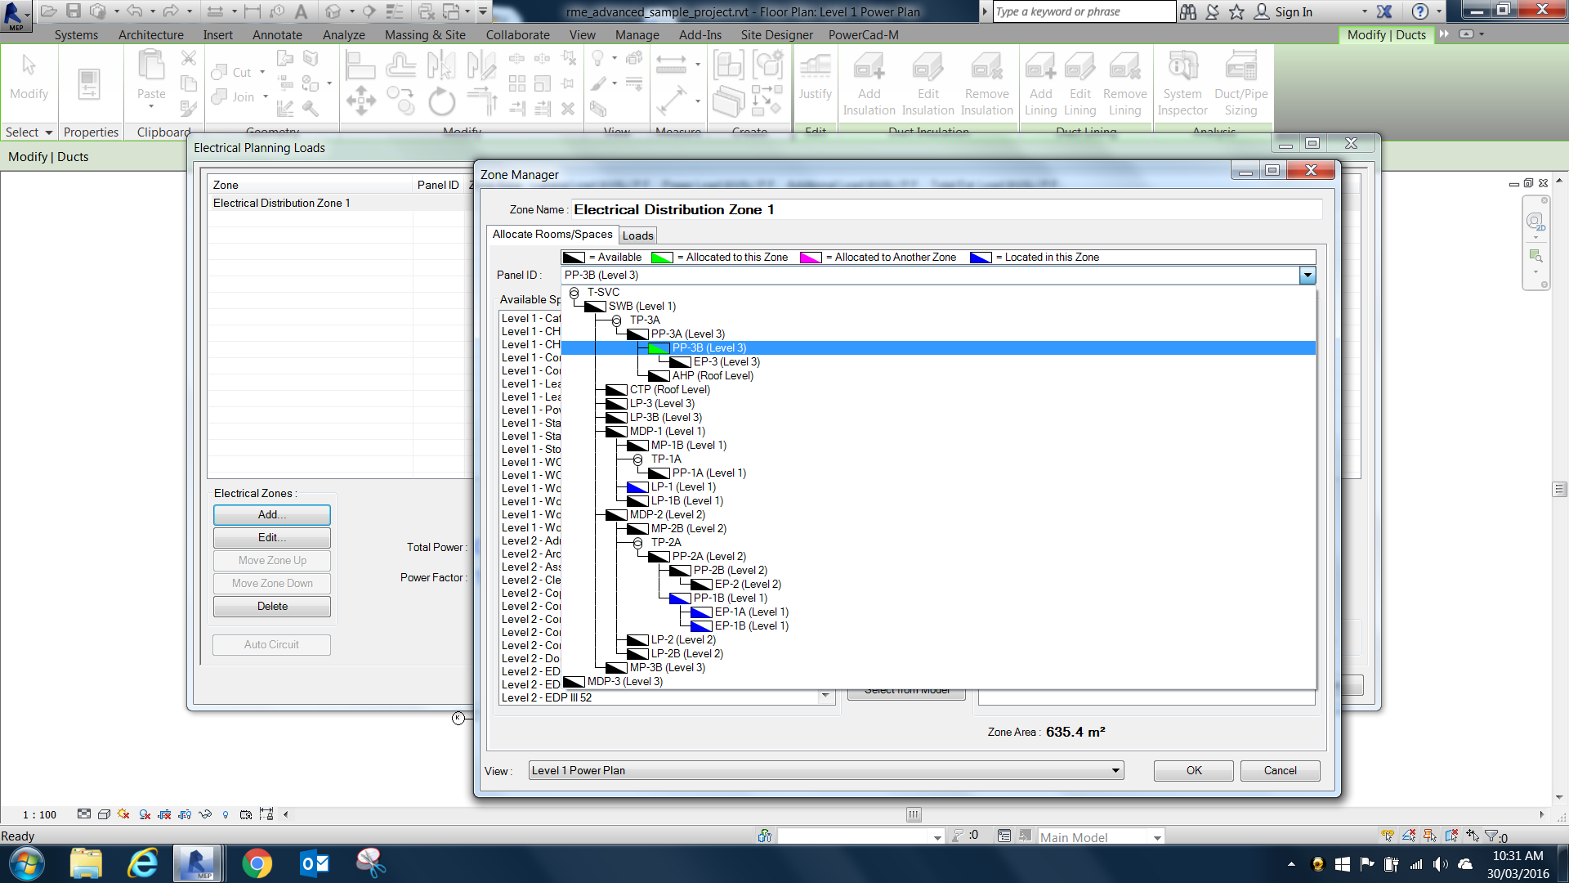The image size is (1569, 883).
Task: Click the Undo icon in quick access
Action: pyautogui.click(x=134, y=11)
